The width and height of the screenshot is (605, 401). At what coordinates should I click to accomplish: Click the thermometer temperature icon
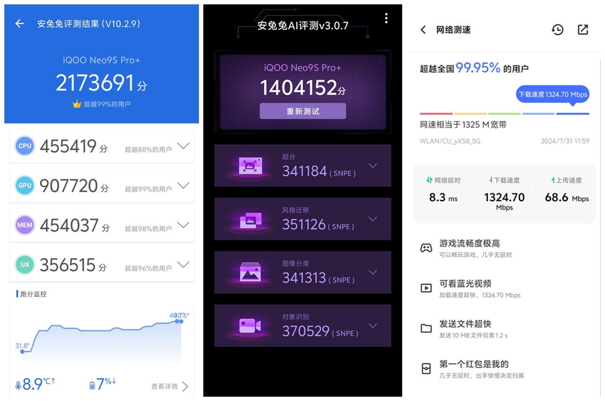pyautogui.click(x=18, y=385)
